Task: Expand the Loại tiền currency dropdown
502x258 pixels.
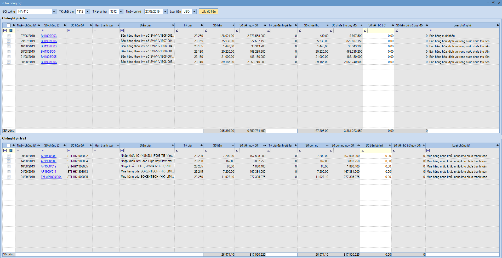Action: click(194, 12)
